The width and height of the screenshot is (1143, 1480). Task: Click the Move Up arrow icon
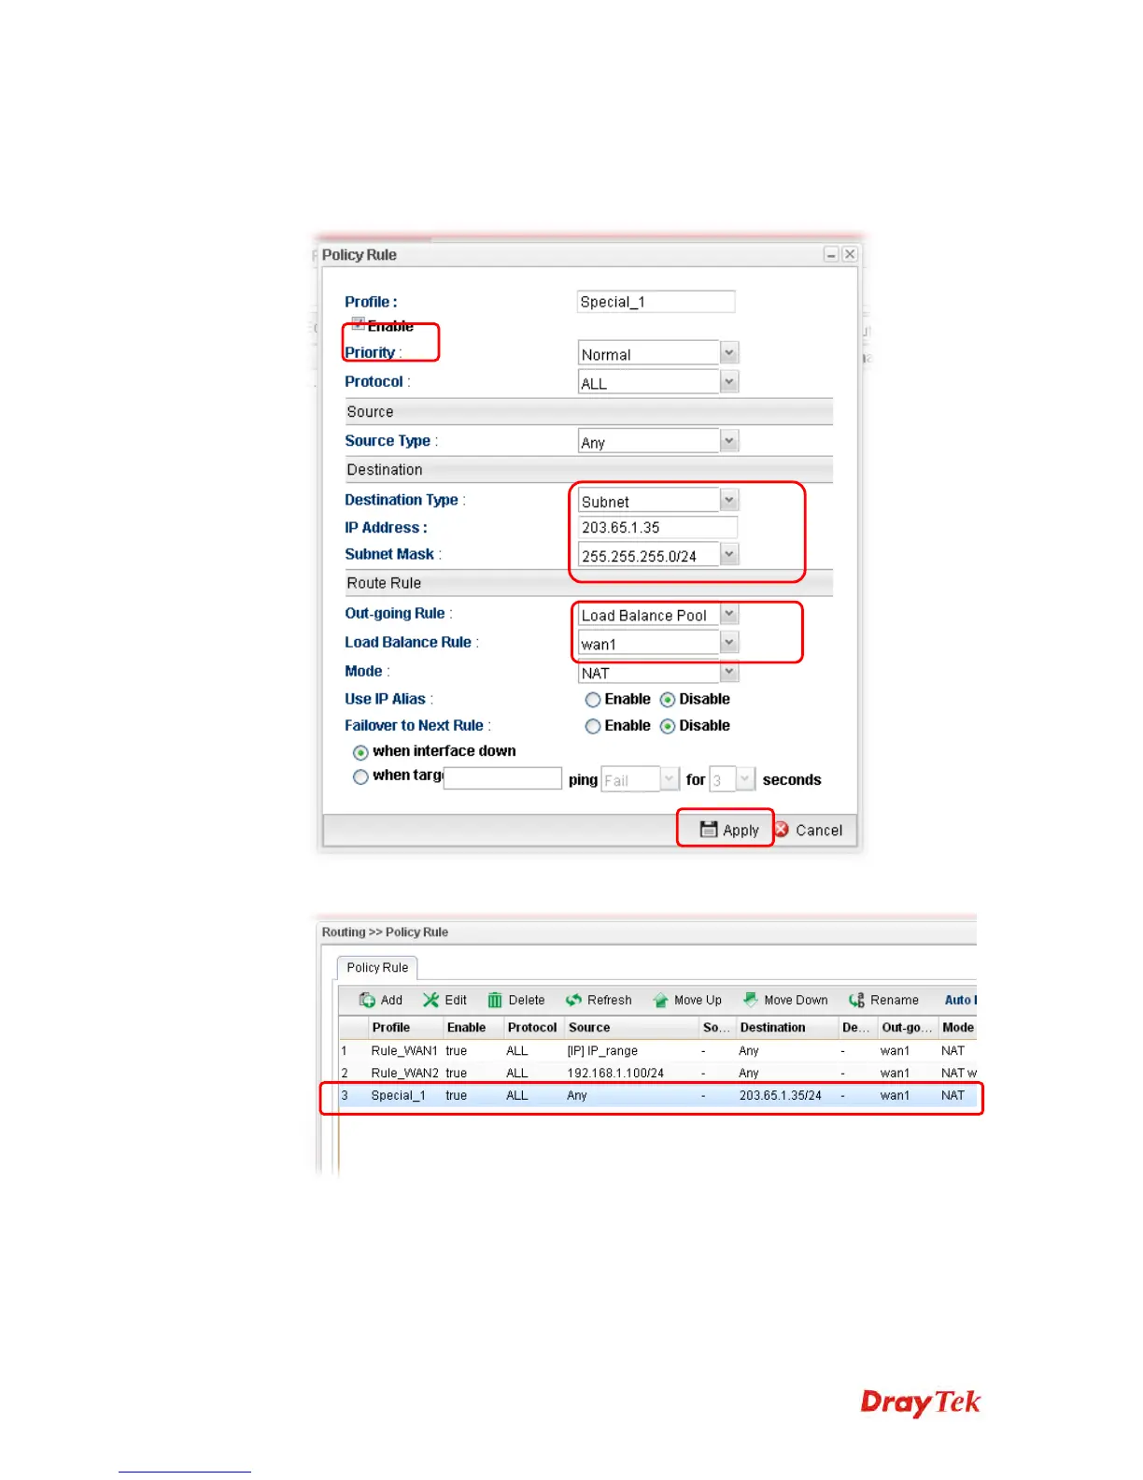(x=660, y=1000)
